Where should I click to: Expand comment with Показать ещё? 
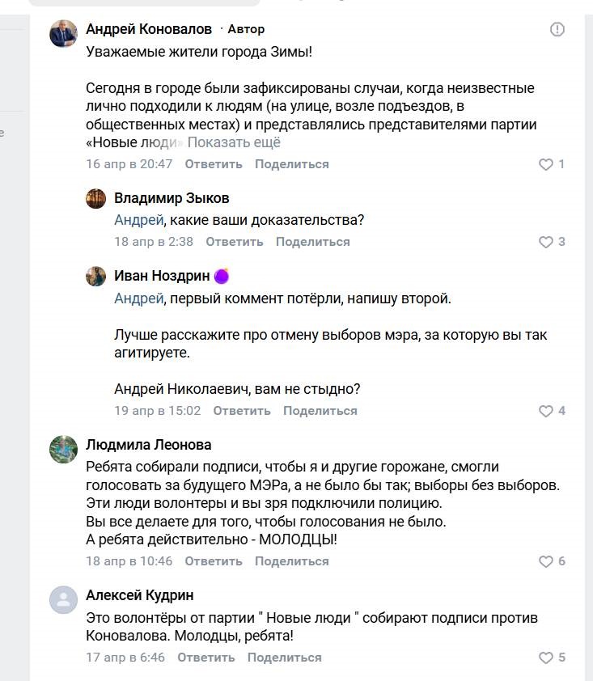click(234, 142)
